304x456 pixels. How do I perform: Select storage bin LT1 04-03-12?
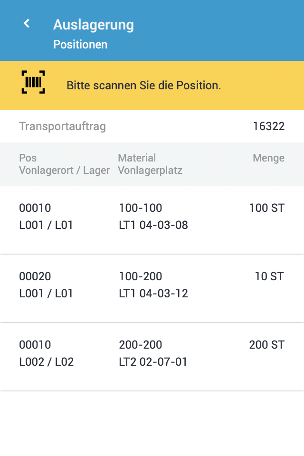(x=153, y=294)
